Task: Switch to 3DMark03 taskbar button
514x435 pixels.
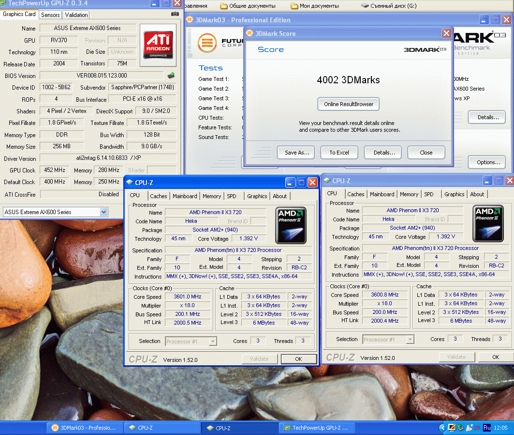Action: (x=85, y=428)
